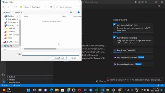Click the horizontal scrollbar in file list
165x93 pixels.
click(x=40, y=49)
